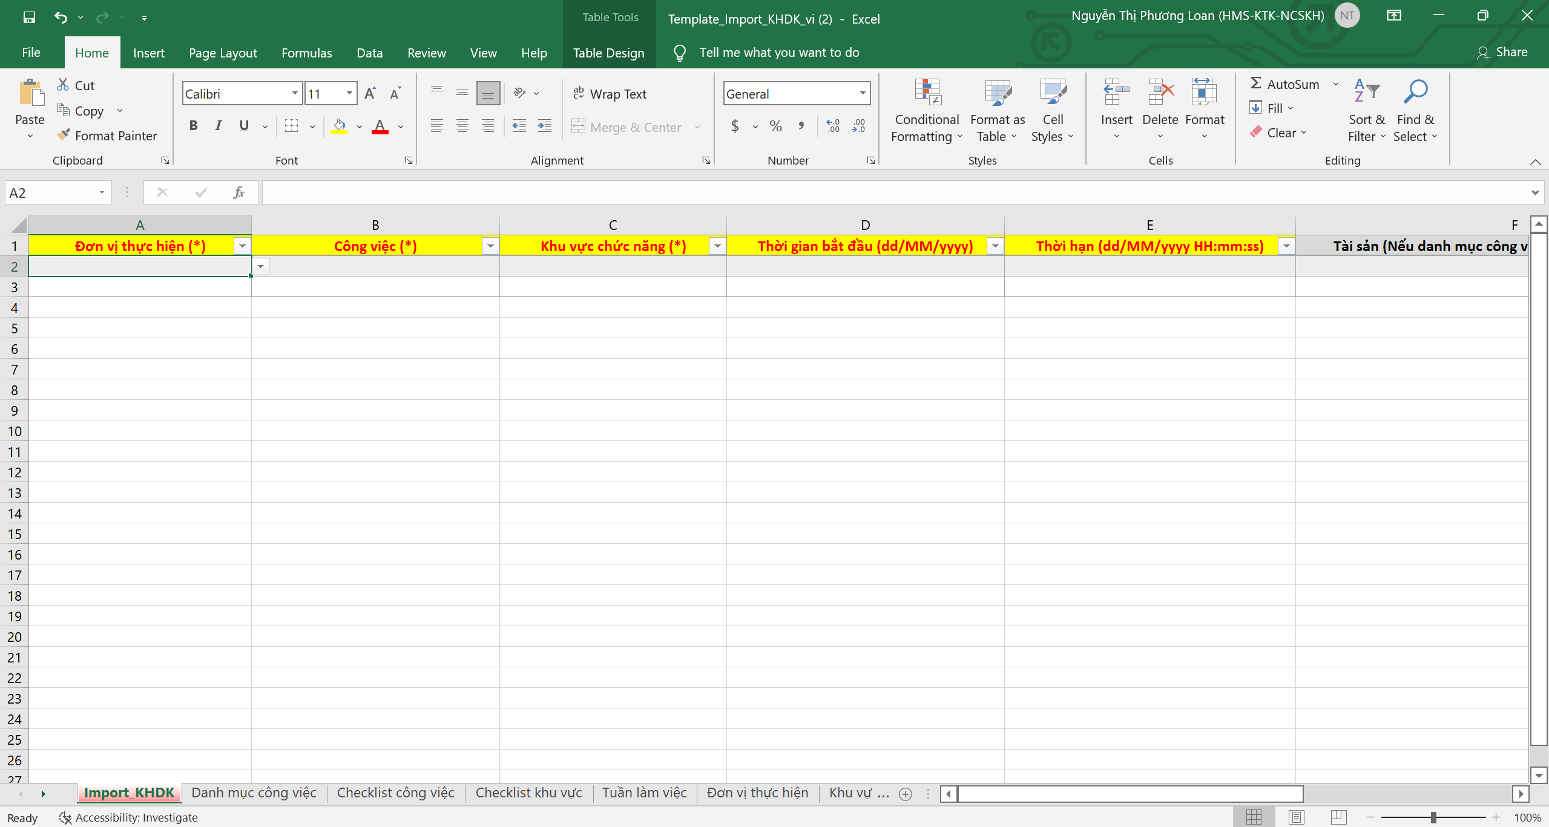Click the Increase Indent icon

click(545, 126)
